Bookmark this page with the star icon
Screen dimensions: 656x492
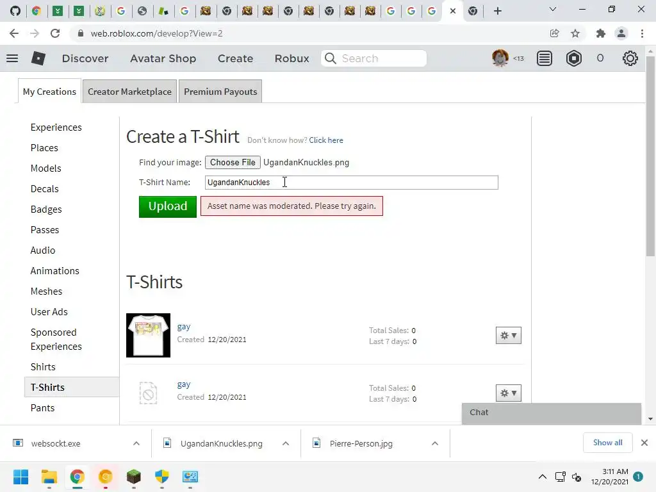click(x=575, y=33)
